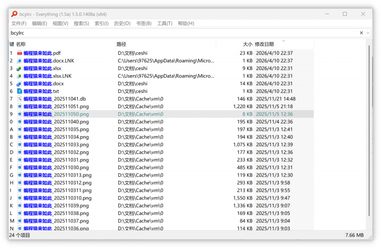381x248 pixels.
Task: Sort results by 修改日期 column header
Action: coord(264,44)
